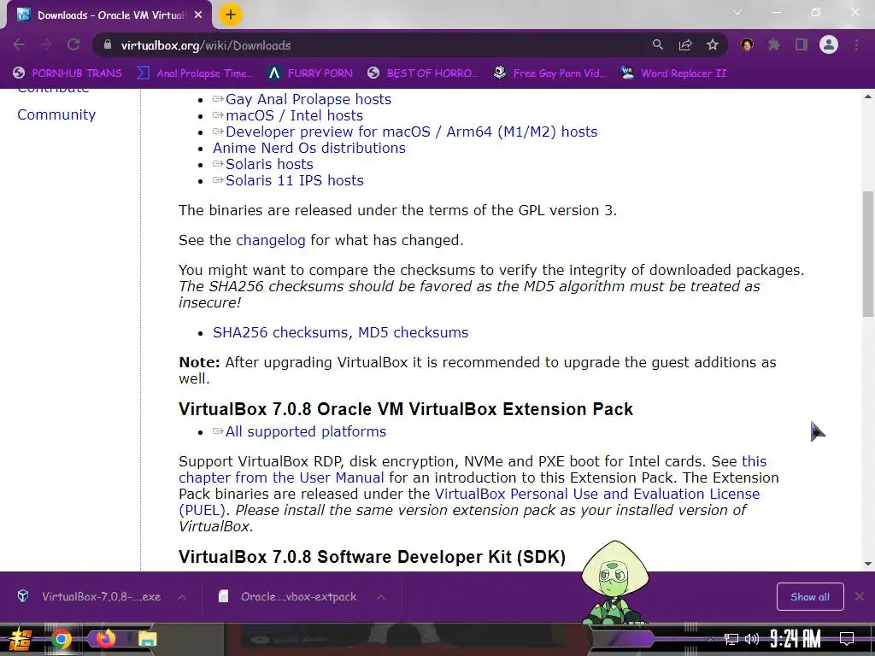
Task: Show hidden system tray icons chevron
Action: [710, 639]
